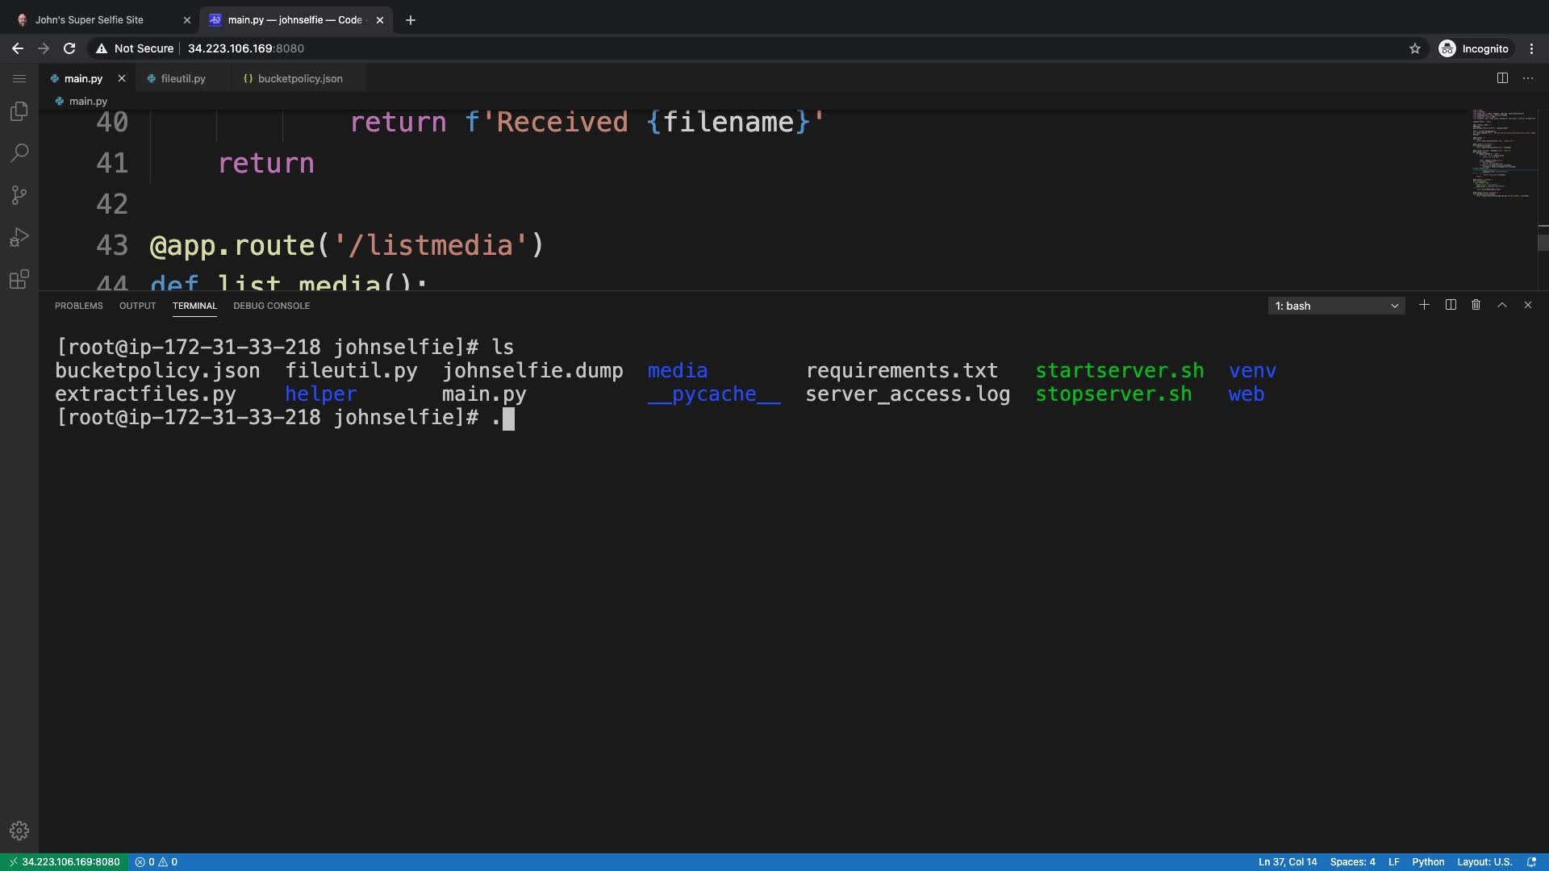Select Python language mode in status bar
Viewport: 1549px width, 871px height.
point(1428,861)
